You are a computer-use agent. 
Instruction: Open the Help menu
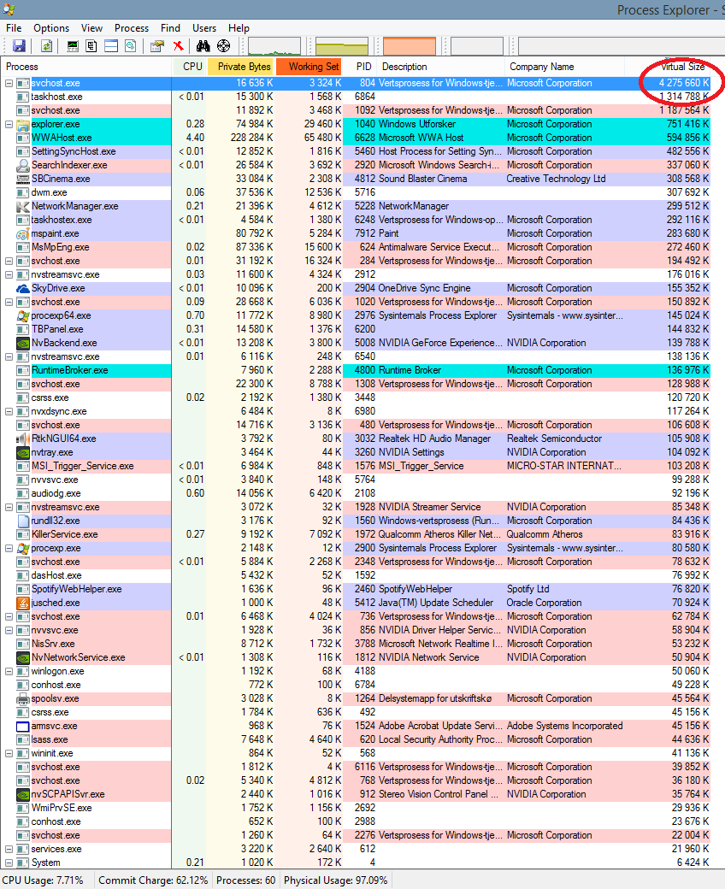tap(239, 27)
